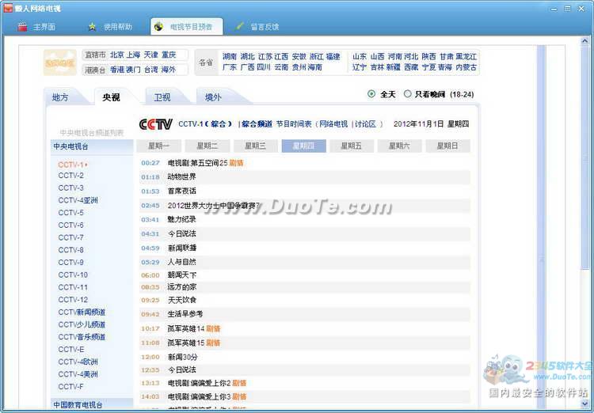Click the inner page vertical scrollbar
Viewport: 594px width, 413px height.
coord(542,227)
